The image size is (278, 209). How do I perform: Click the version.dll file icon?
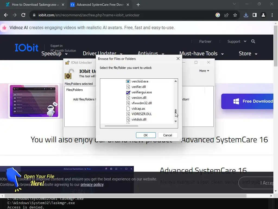coord(128,98)
